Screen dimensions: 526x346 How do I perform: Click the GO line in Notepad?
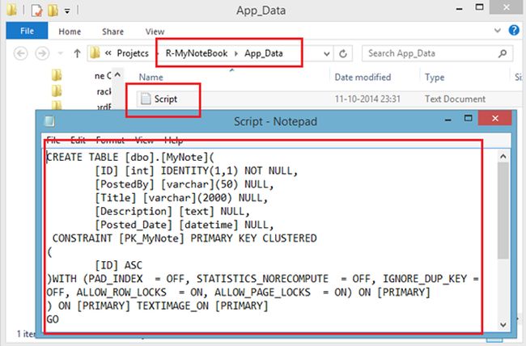(x=53, y=319)
